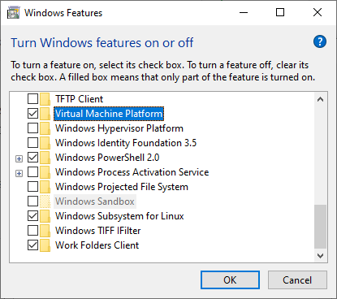Select the Windows Identity Foundation 3.5 item

pyautogui.click(x=126, y=143)
